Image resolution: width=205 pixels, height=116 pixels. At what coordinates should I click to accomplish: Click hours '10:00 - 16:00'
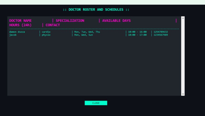coord(137,32)
